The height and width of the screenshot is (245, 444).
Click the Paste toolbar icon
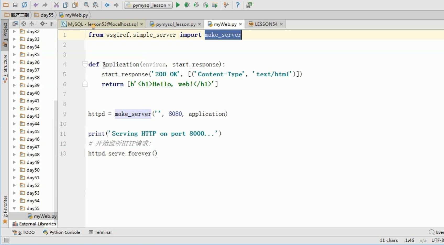(75, 5)
